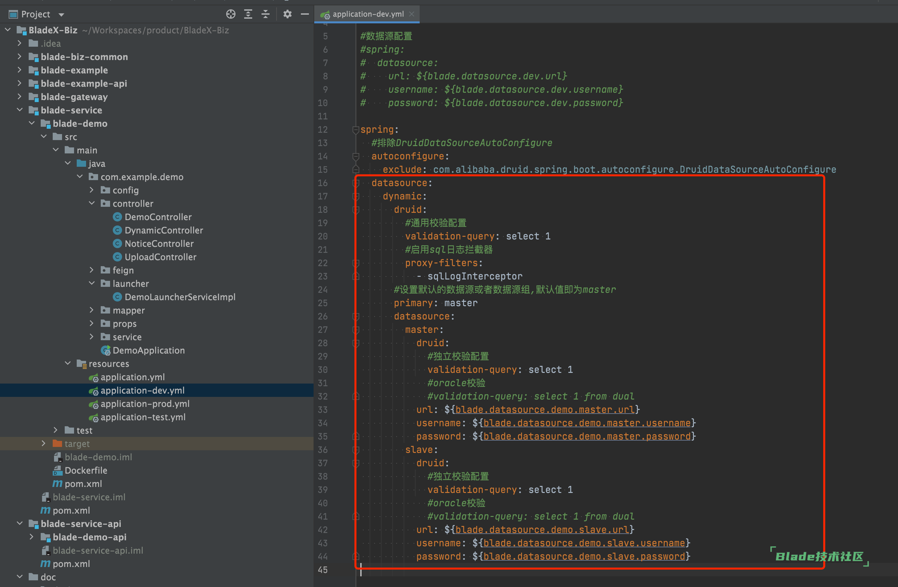Click the java source root folder icon

81,163
